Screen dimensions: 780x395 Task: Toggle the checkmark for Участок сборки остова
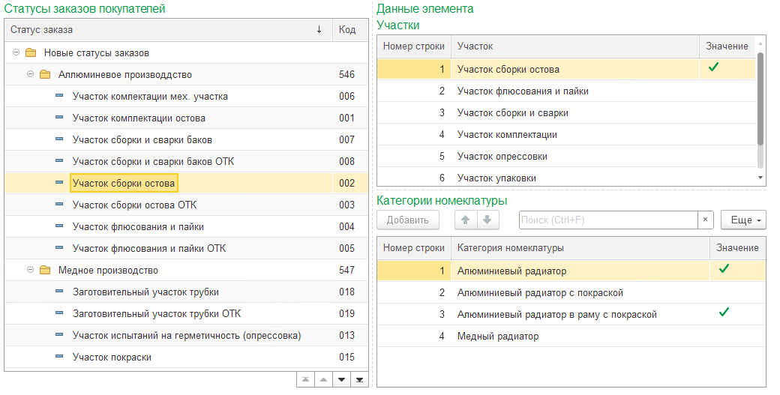(x=713, y=68)
